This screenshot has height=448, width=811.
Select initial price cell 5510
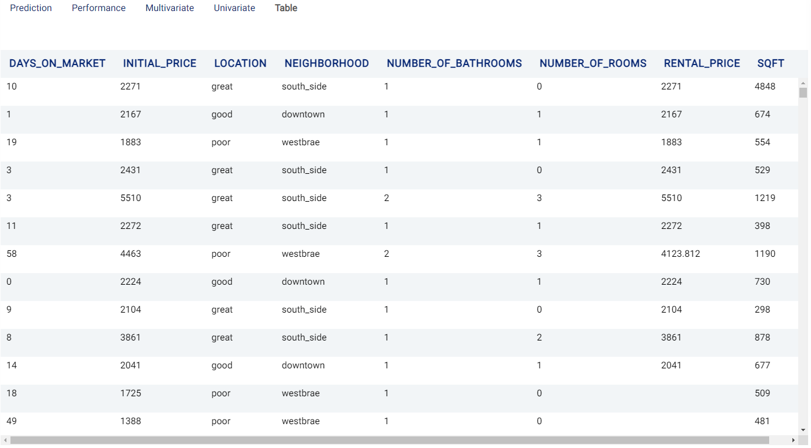pyautogui.click(x=131, y=198)
